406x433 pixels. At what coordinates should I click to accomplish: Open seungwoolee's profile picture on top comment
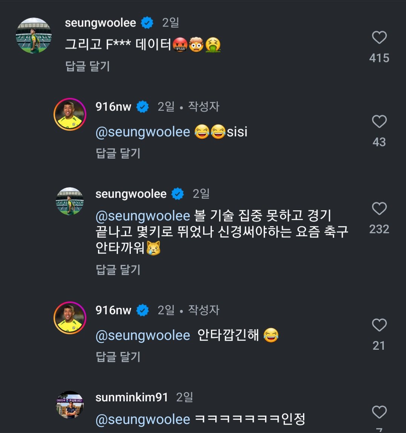(x=34, y=35)
